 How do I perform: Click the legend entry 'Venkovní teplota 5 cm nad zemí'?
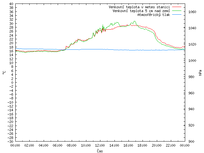(141, 11)
